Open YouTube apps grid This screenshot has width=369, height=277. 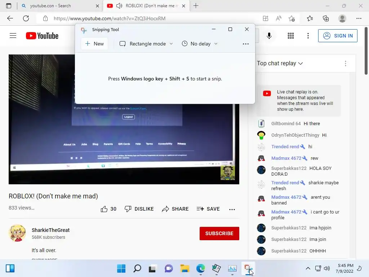[291, 36]
